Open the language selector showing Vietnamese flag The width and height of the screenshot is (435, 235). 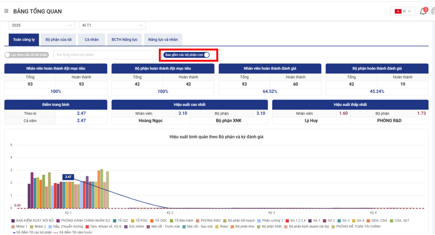click(402, 11)
